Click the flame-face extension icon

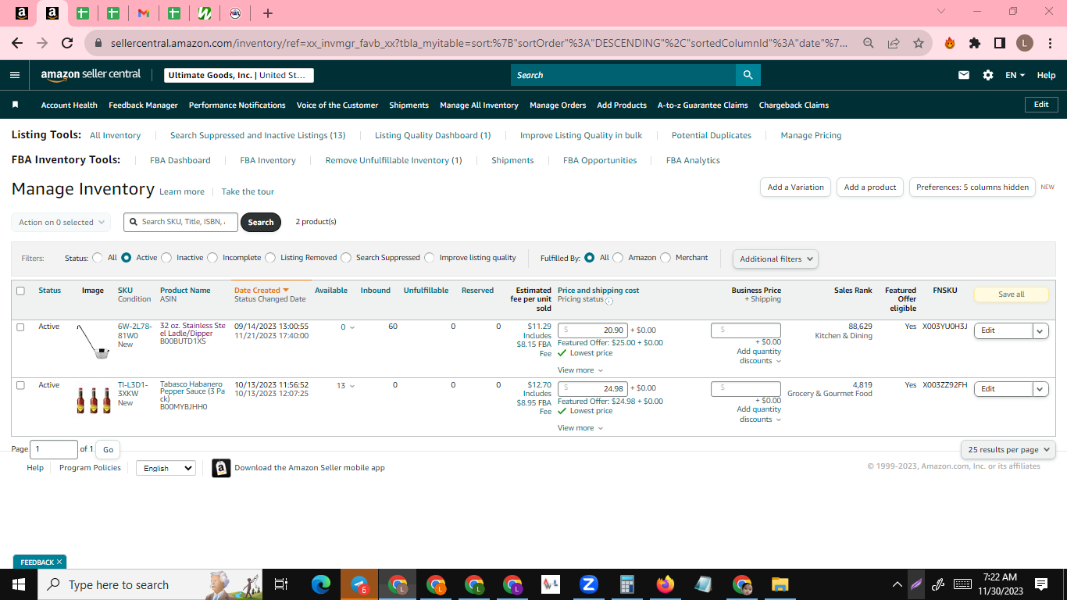click(950, 44)
